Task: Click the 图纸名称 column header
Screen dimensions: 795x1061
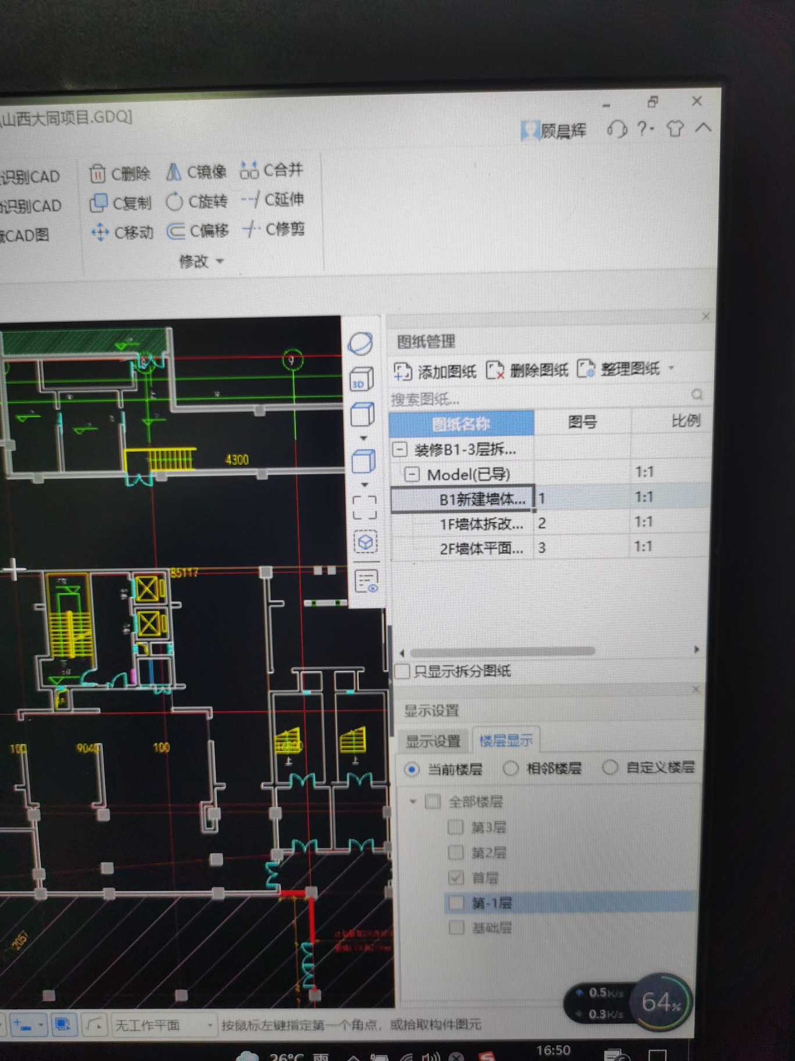Action: (461, 423)
